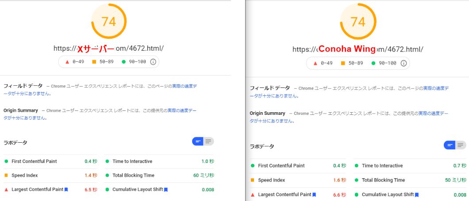Click red triangle icon in Xサーバー Largest Contentful Paint row

tap(6, 190)
